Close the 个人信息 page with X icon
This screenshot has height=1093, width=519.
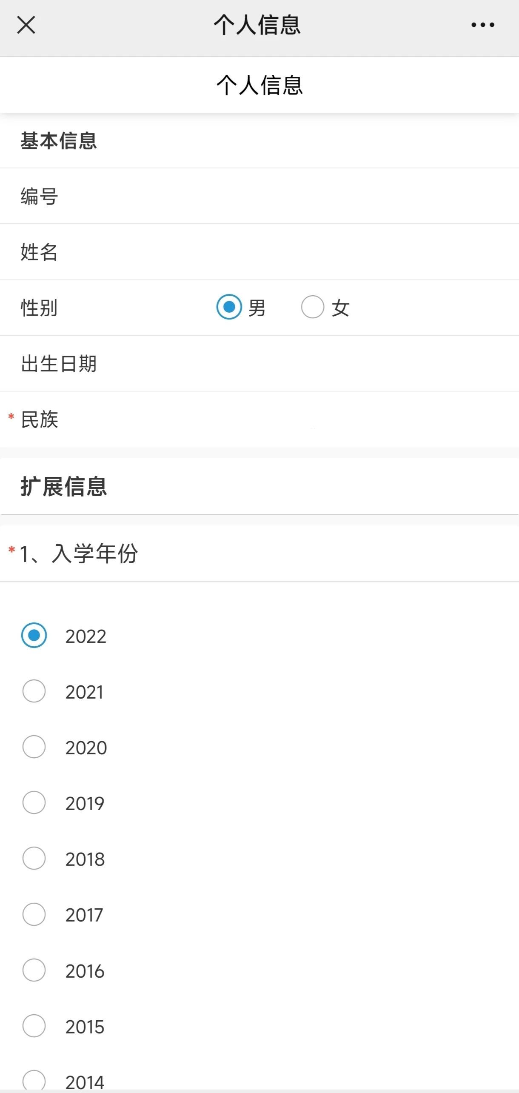click(x=26, y=25)
